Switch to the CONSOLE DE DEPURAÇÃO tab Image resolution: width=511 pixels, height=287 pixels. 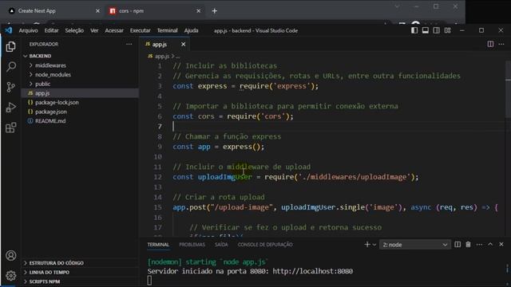click(265, 245)
